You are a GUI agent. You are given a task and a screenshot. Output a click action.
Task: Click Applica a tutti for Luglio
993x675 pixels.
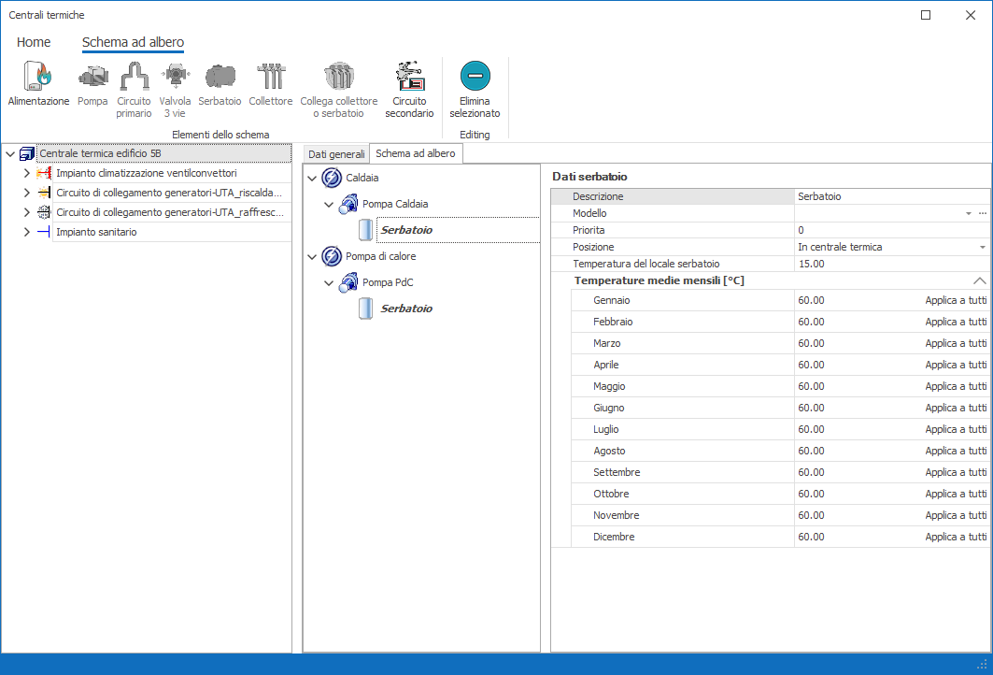pyautogui.click(x=955, y=429)
